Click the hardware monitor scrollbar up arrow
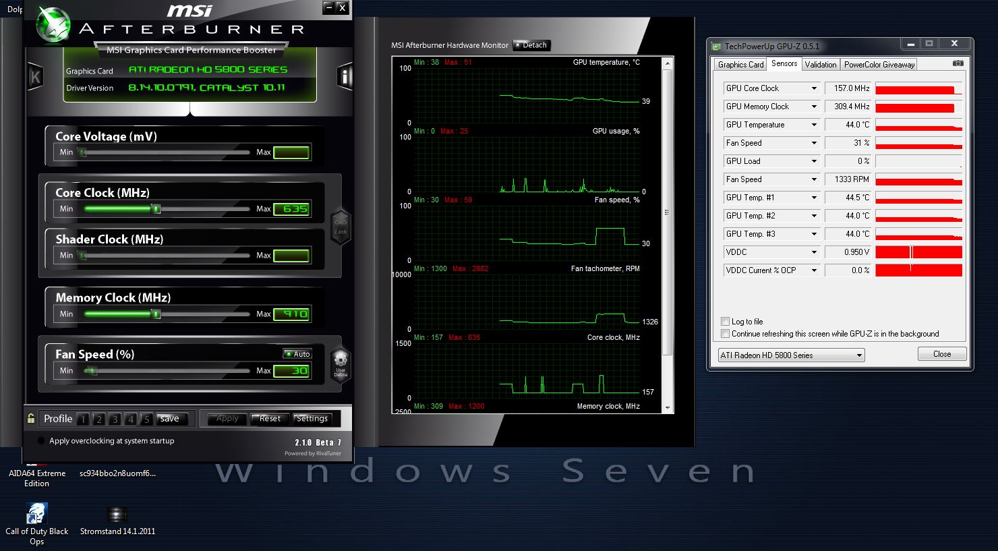Screen dimensions: 998x551 click(x=668, y=63)
